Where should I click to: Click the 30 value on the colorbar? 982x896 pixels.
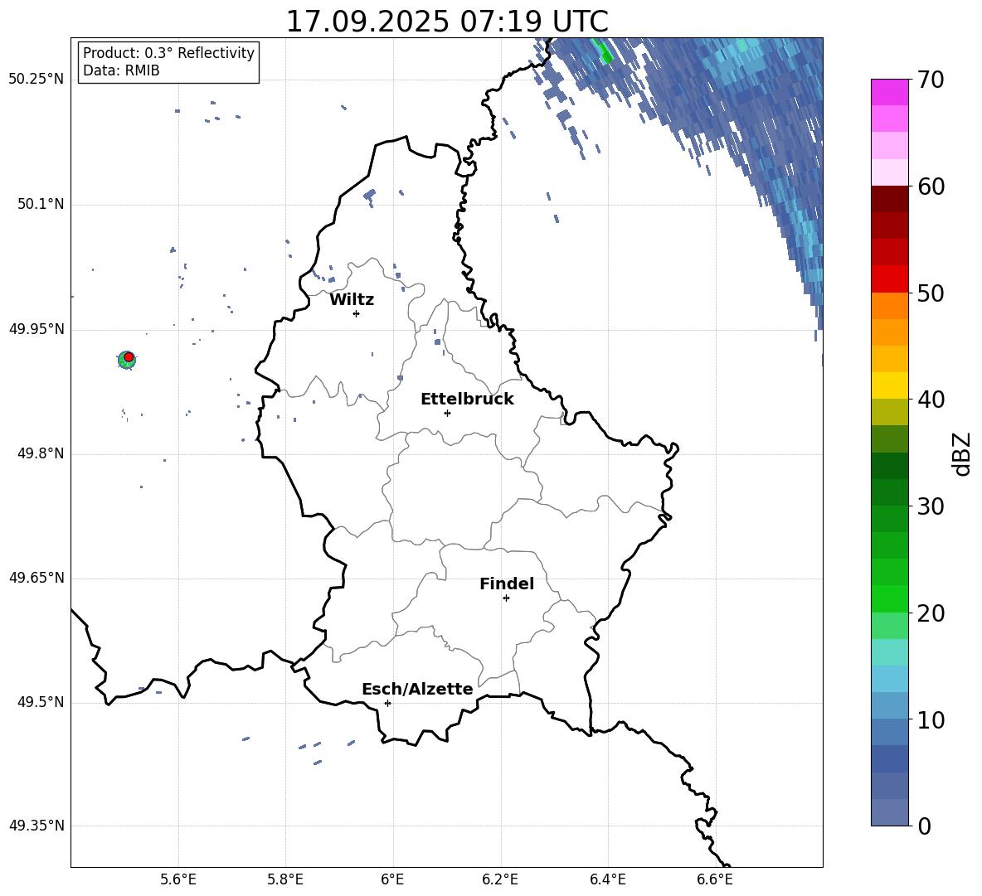click(932, 506)
